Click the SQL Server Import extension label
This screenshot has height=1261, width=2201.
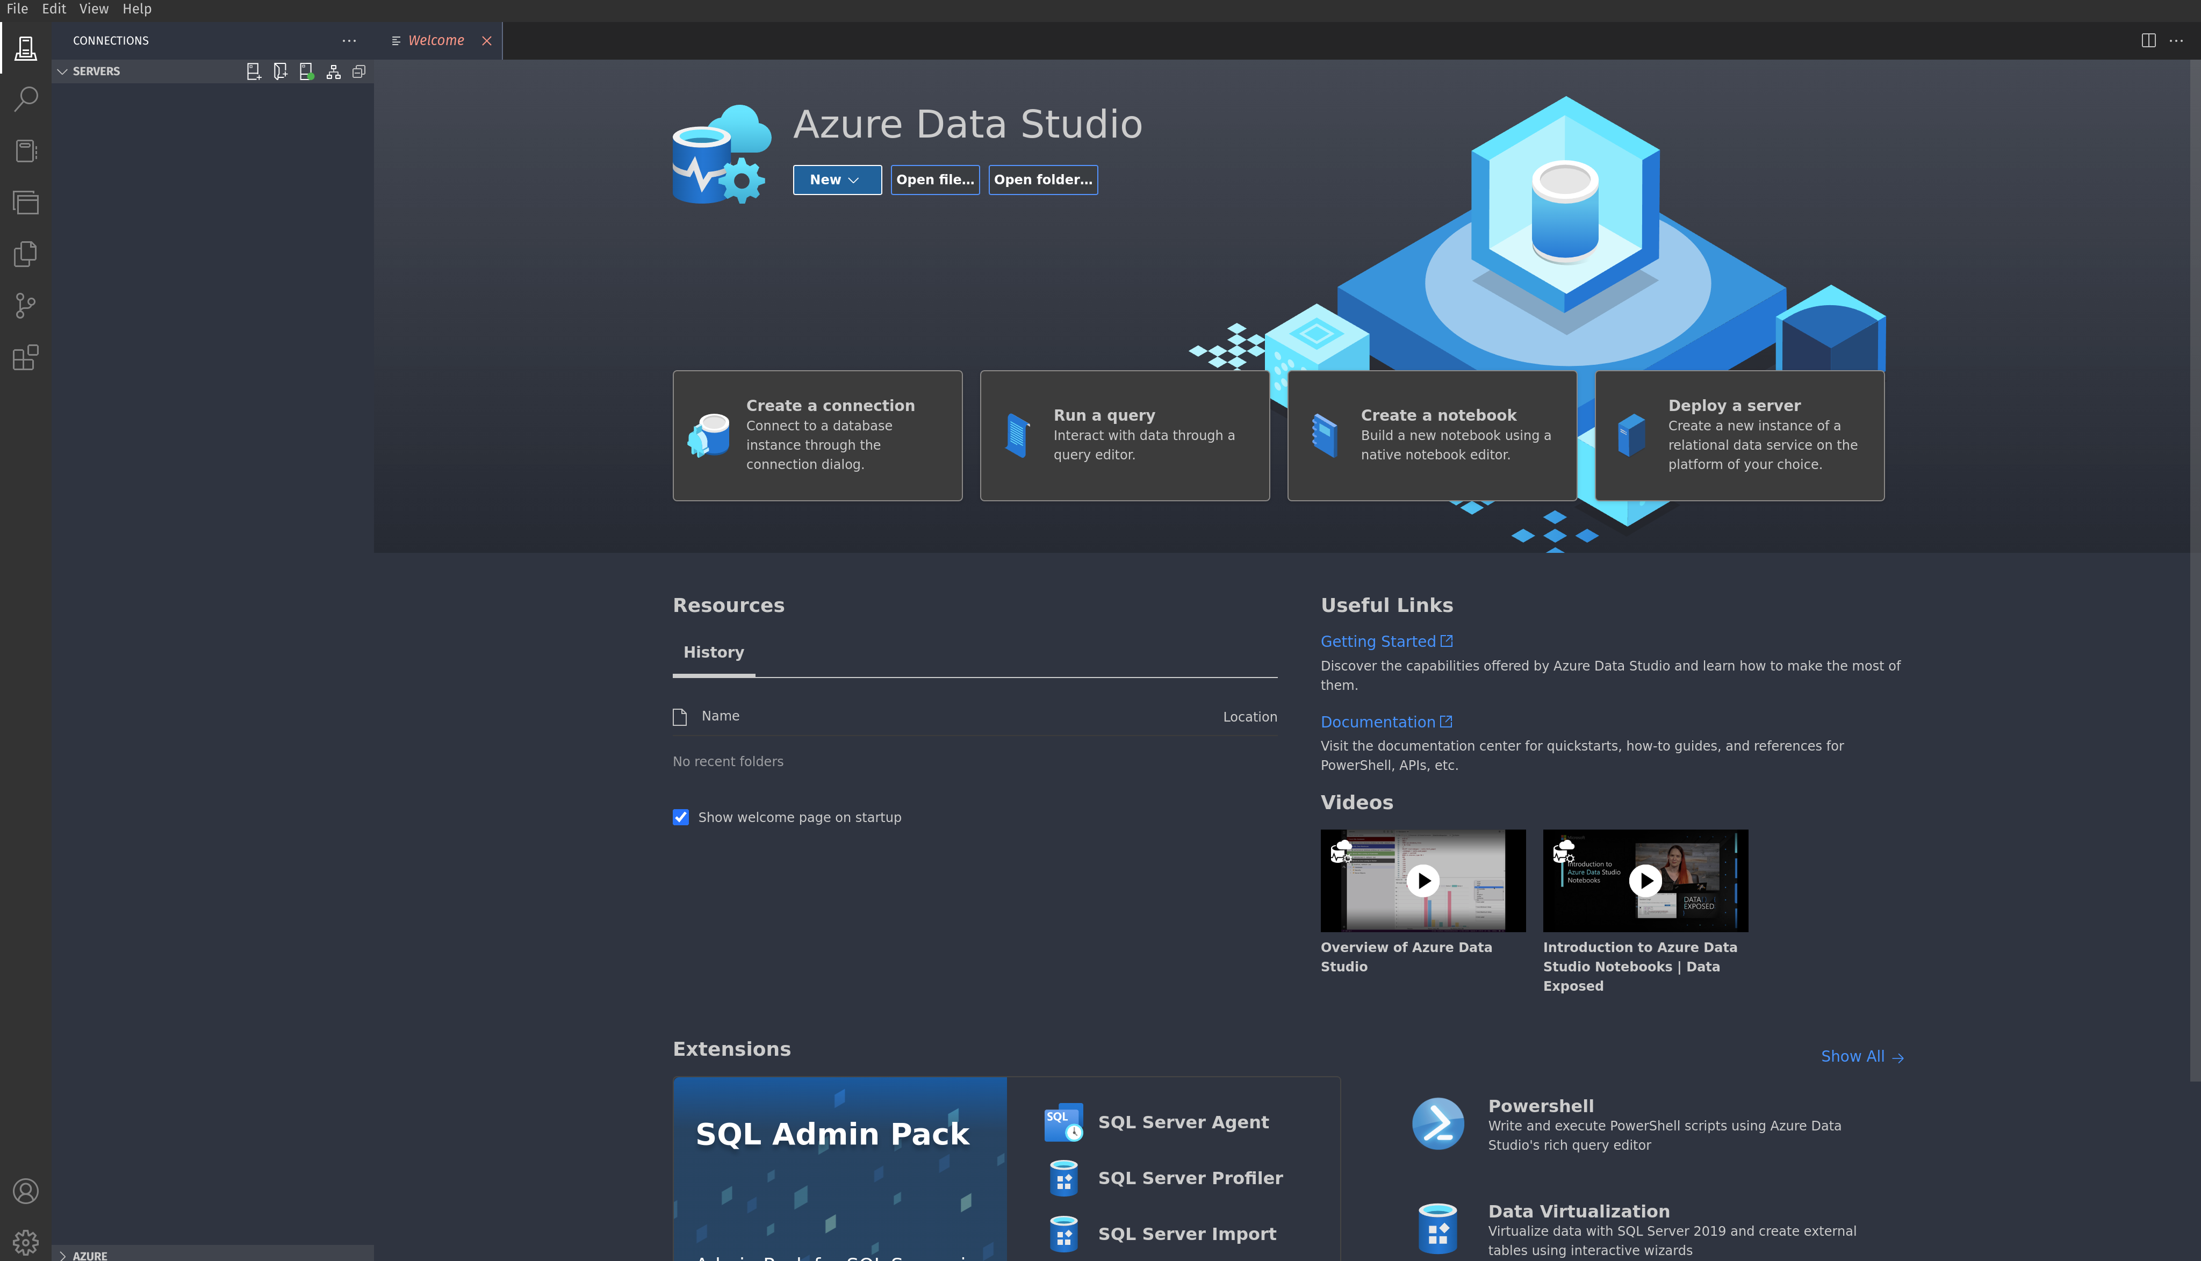(1186, 1234)
